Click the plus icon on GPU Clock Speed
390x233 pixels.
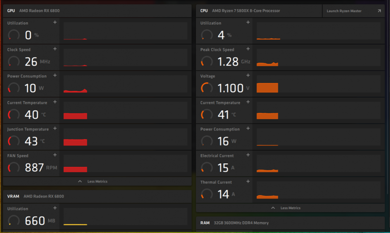point(55,49)
